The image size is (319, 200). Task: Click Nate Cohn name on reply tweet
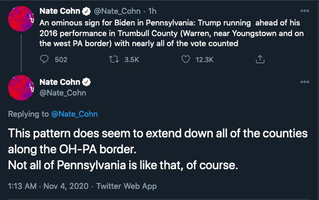point(60,82)
